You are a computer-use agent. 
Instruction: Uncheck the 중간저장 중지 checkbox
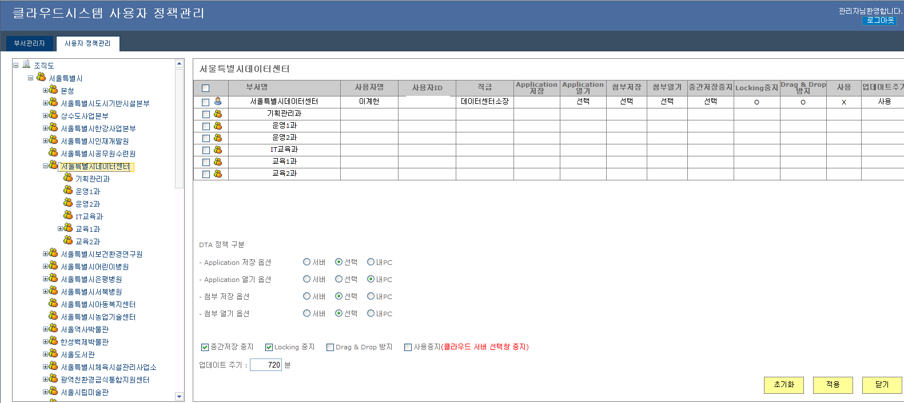(x=205, y=347)
